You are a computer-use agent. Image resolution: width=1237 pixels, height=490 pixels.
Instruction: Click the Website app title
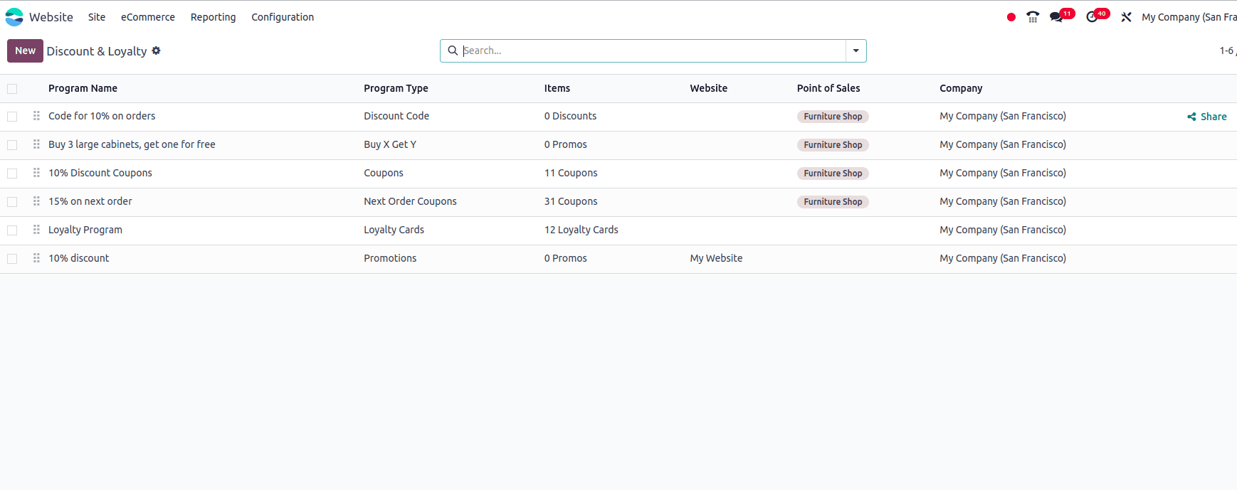pyautogui.click(x=51, y=17)
